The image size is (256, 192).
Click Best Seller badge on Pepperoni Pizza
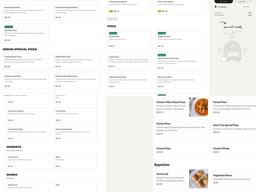(162, 33)
